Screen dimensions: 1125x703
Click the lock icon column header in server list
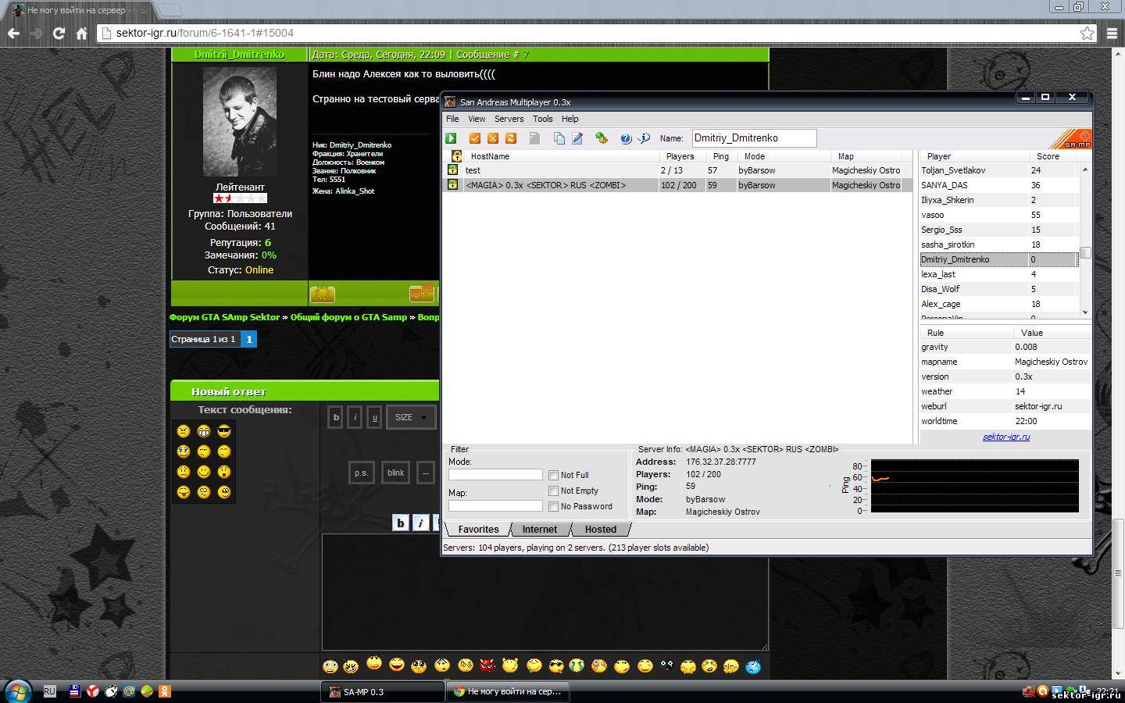[456, 156]
